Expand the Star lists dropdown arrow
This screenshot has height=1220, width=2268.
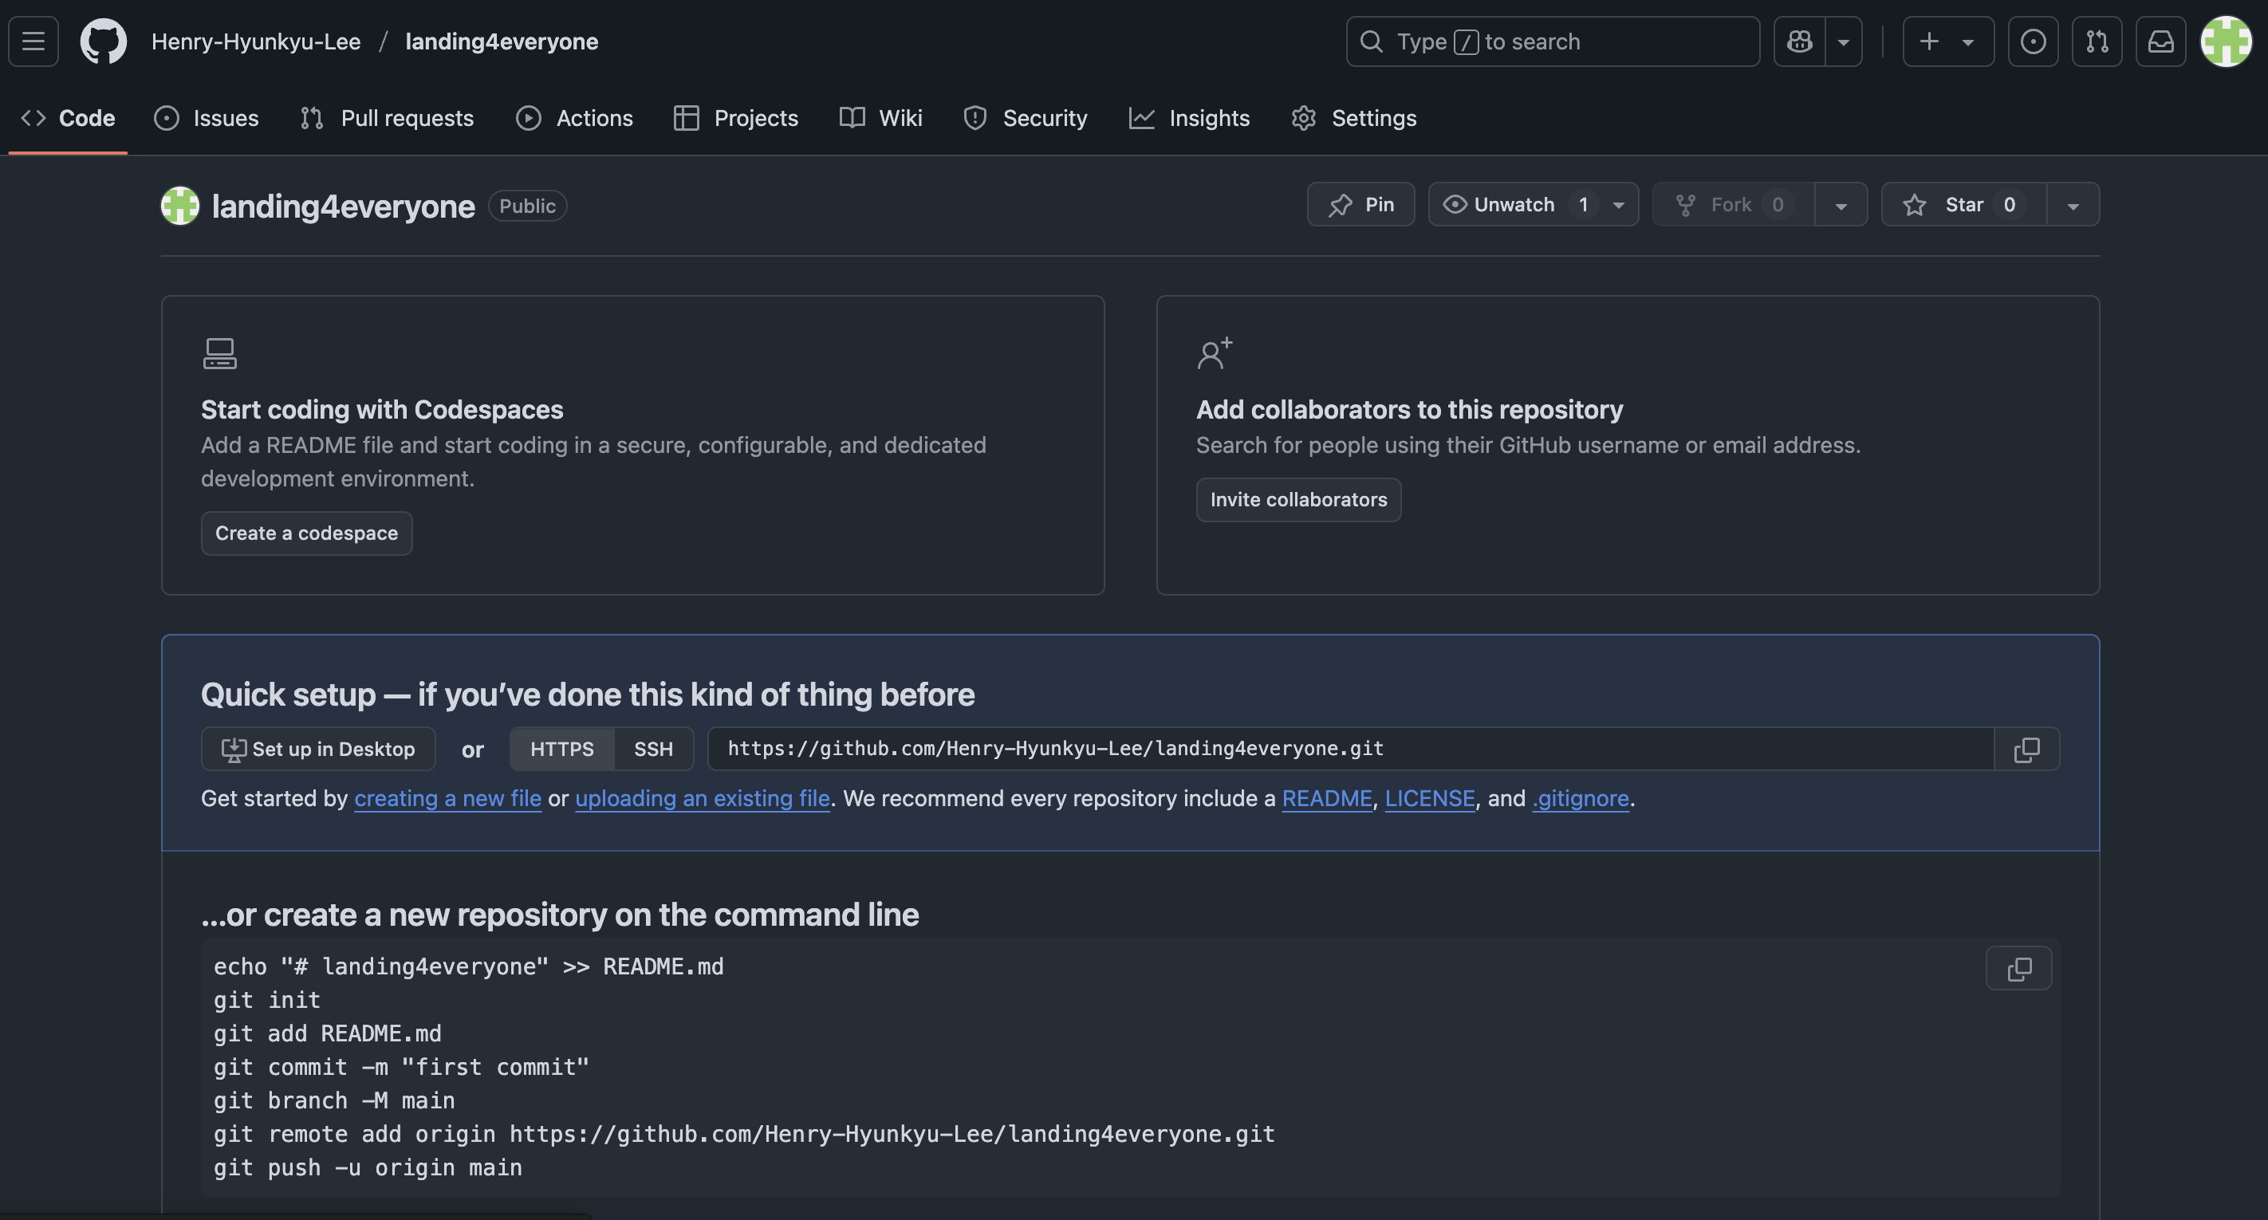2073,205
